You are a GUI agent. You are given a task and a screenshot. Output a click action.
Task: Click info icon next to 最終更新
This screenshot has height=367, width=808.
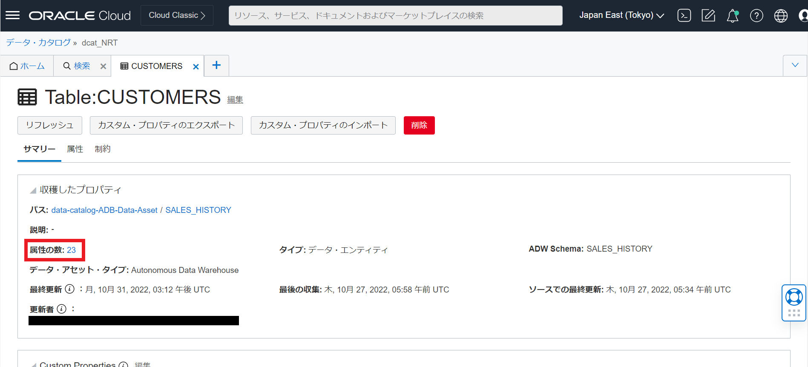coord(70,289)
